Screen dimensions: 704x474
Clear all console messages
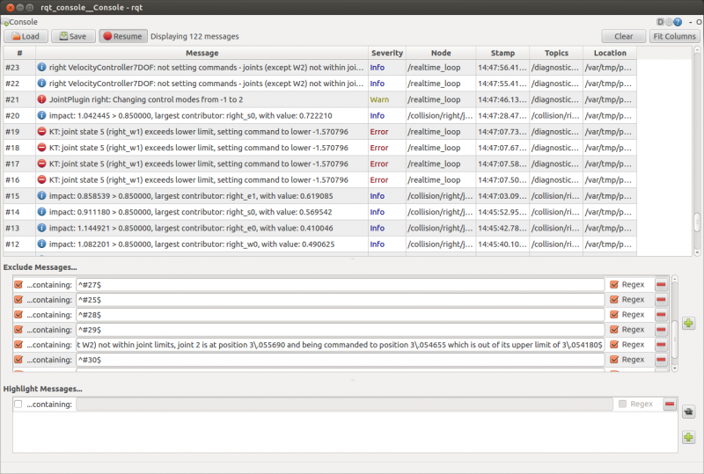pos(624,36)
